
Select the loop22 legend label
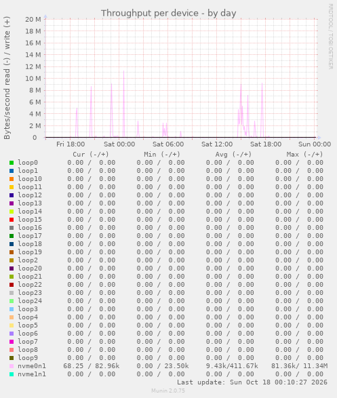point(30,285)
